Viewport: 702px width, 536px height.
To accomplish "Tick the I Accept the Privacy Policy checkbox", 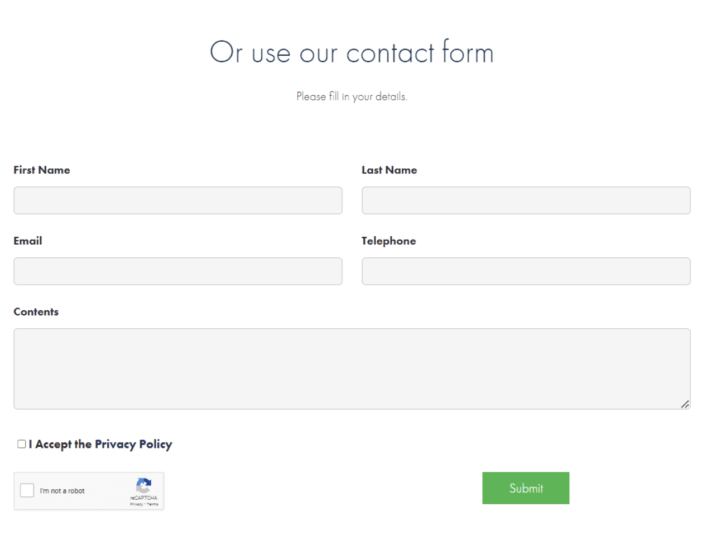I will pos(20,444).
